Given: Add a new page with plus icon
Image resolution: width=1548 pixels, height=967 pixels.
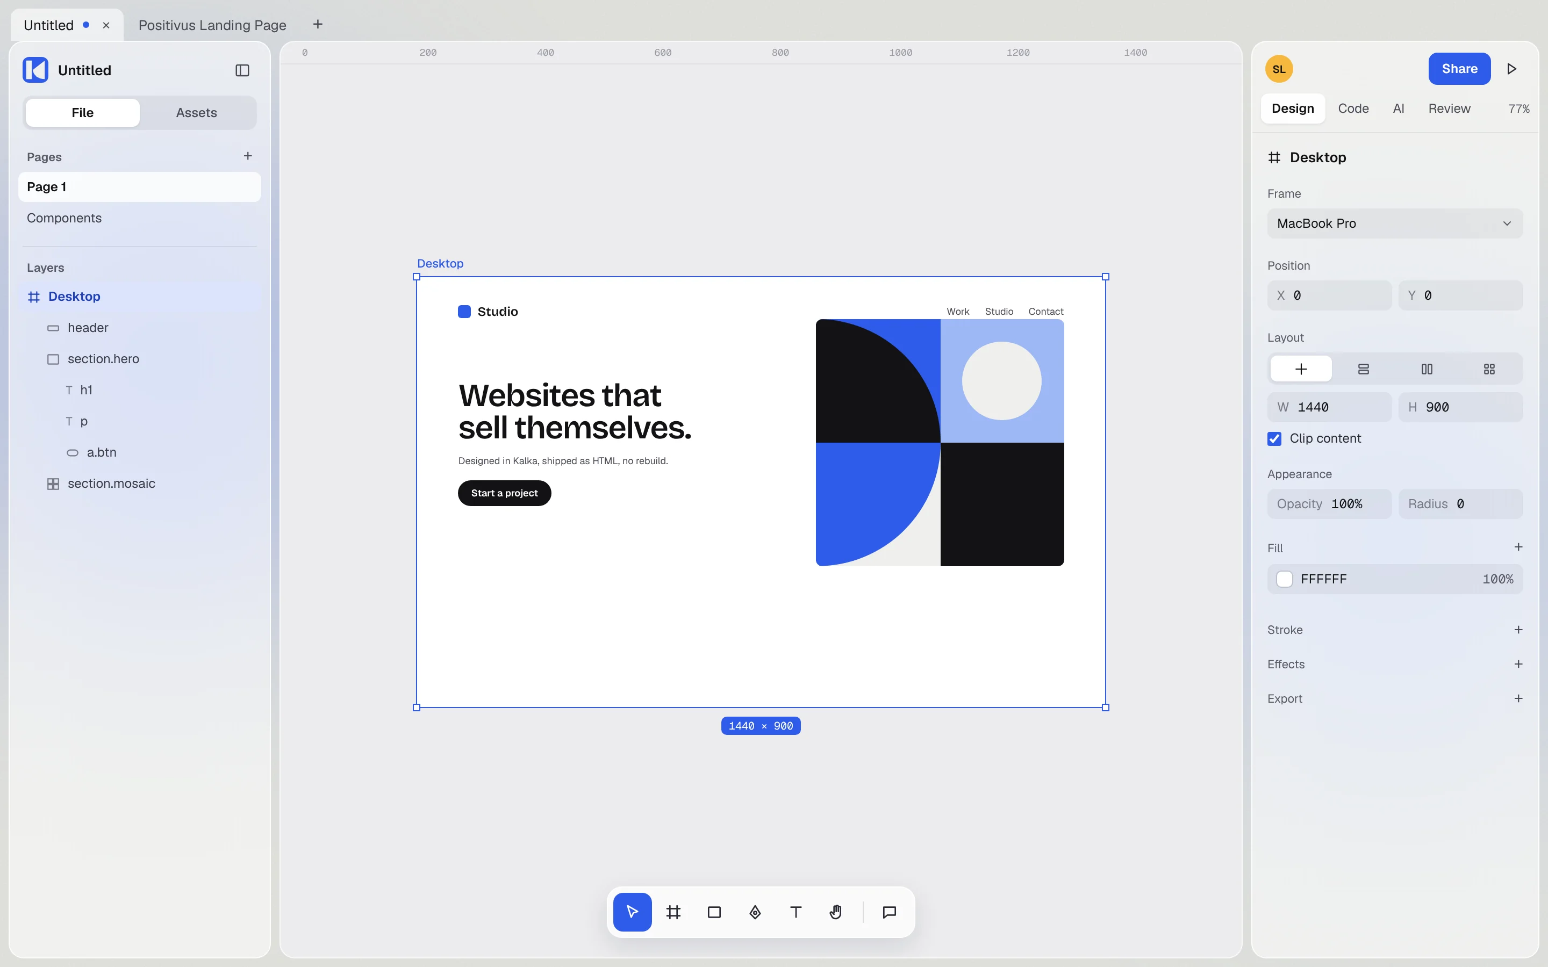Looking at the screenshot, I should pyautogui.click(x=248, y=156).
